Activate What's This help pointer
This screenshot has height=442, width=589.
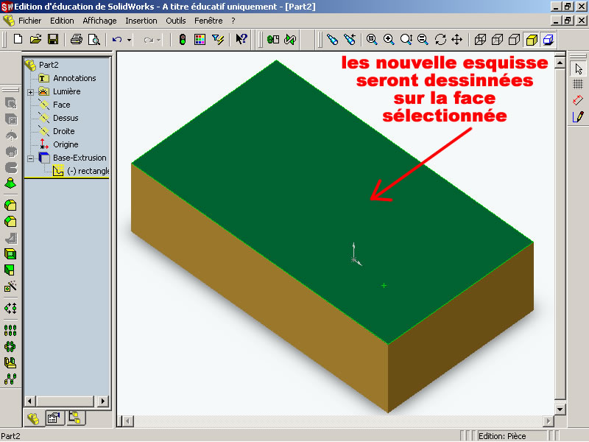(x=241, y=39)
